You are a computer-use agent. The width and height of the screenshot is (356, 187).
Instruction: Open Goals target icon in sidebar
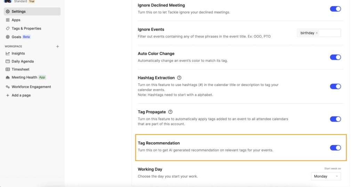[8, 37]
